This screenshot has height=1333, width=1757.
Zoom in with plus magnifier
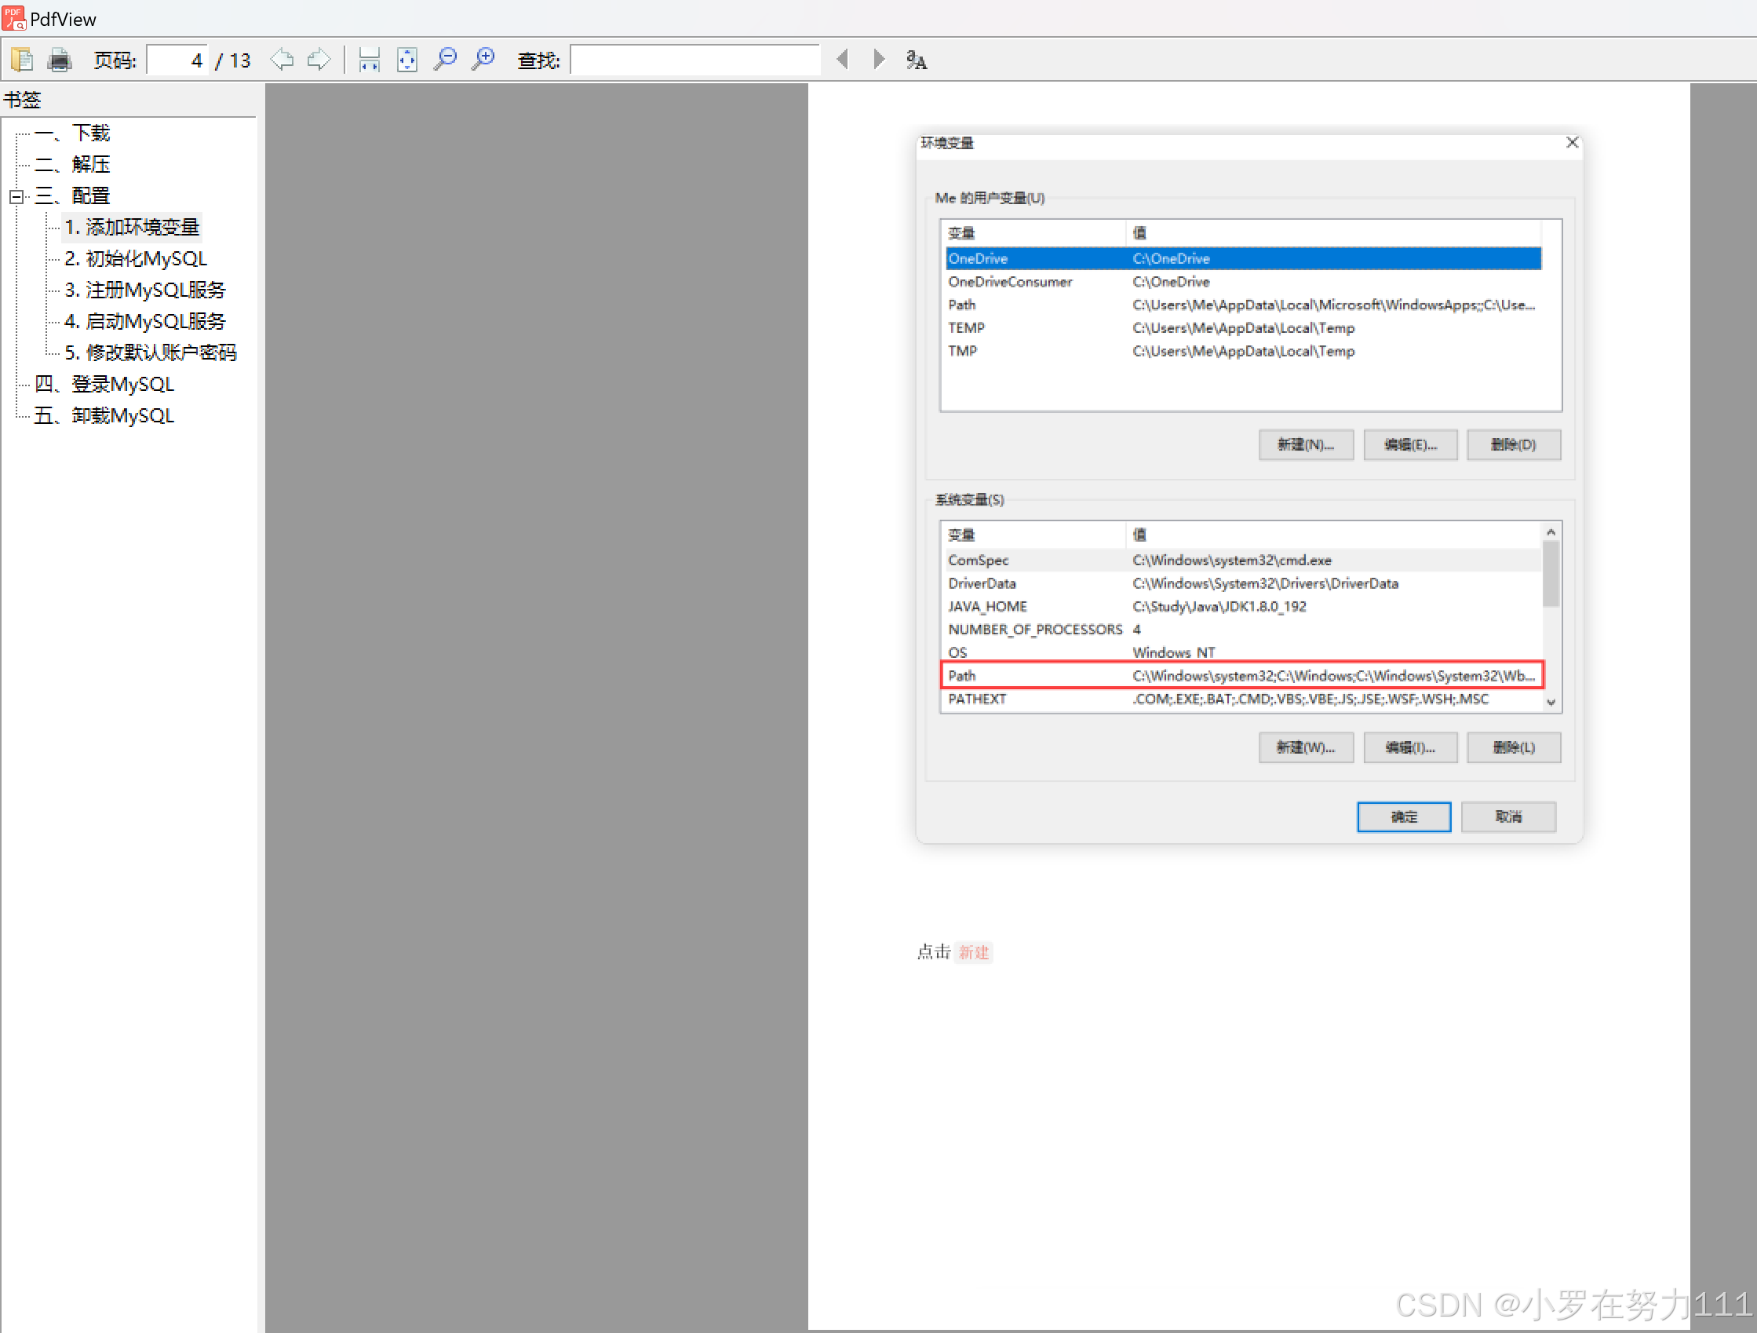483,60
